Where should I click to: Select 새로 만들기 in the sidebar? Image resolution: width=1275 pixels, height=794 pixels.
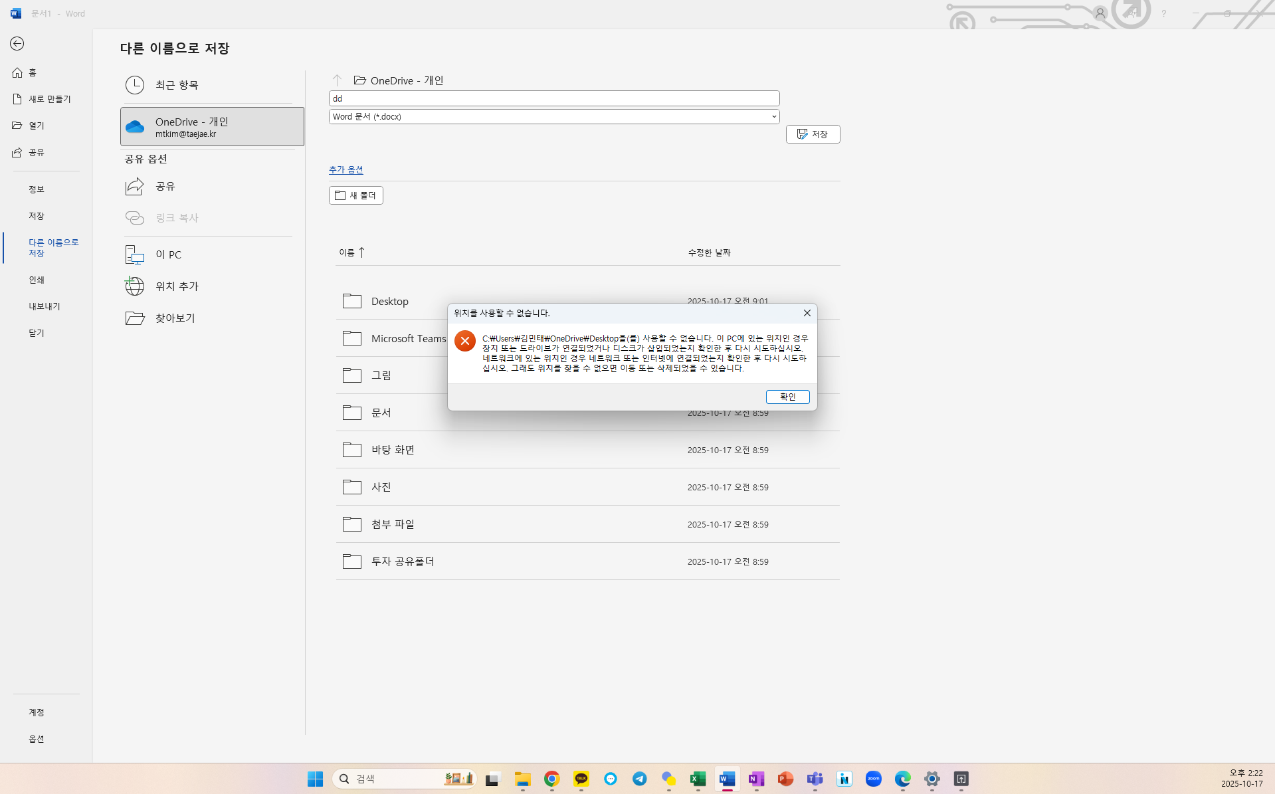[41, 99]
